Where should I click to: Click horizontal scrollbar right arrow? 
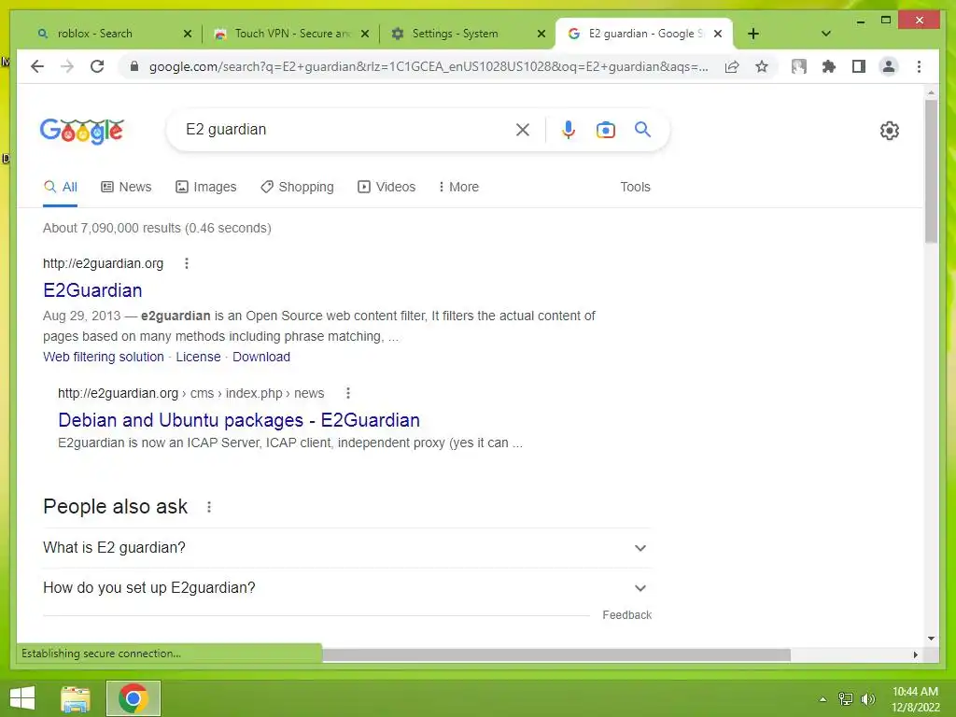click(x=915, y=654)
